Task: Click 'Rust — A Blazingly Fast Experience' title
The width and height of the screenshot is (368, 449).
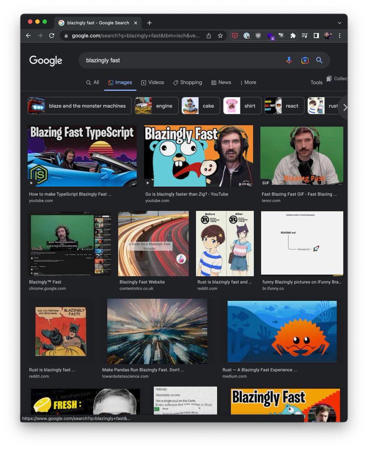Action: 260,370
